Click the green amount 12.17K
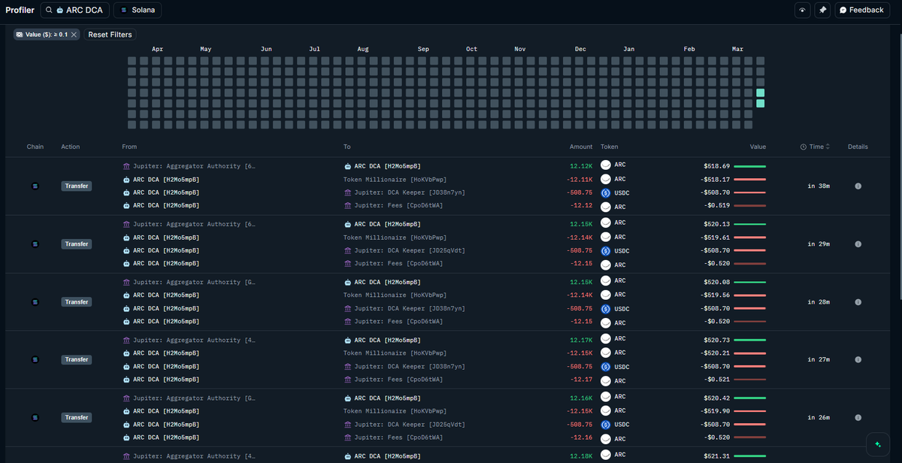This screenshot has width=902, height=463. point(581,340)
